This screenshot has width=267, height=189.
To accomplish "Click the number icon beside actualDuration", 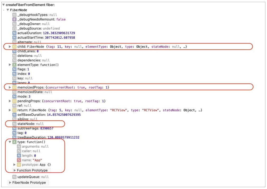I will pos(14,33).
